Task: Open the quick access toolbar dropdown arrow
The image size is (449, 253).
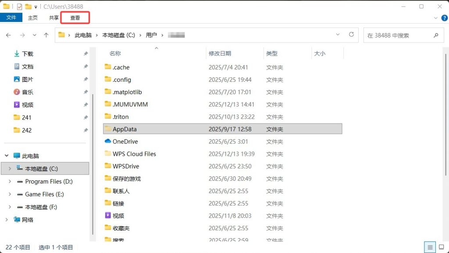Action: 36,7
